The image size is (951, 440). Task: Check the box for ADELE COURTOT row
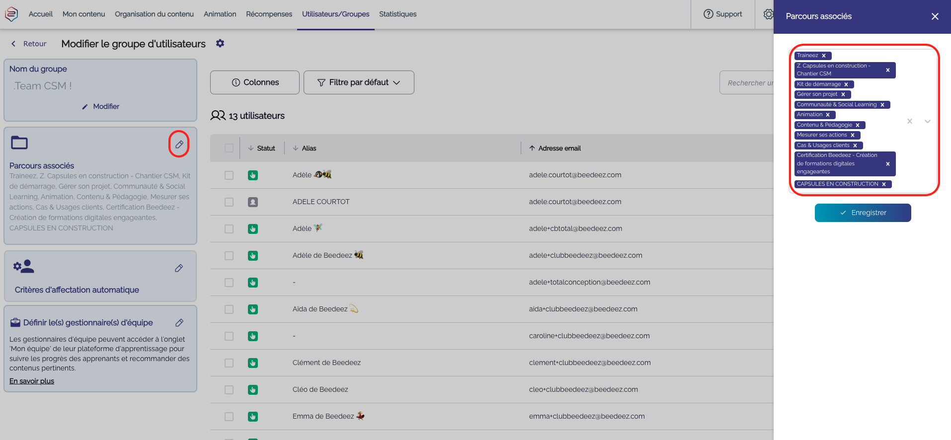(229, 202)
